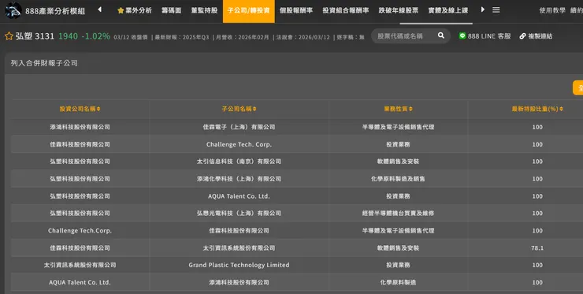Open the 投資組合報酬率 tab
The width and height of the screenshot is (583, 294).
[x=345, y=10]
